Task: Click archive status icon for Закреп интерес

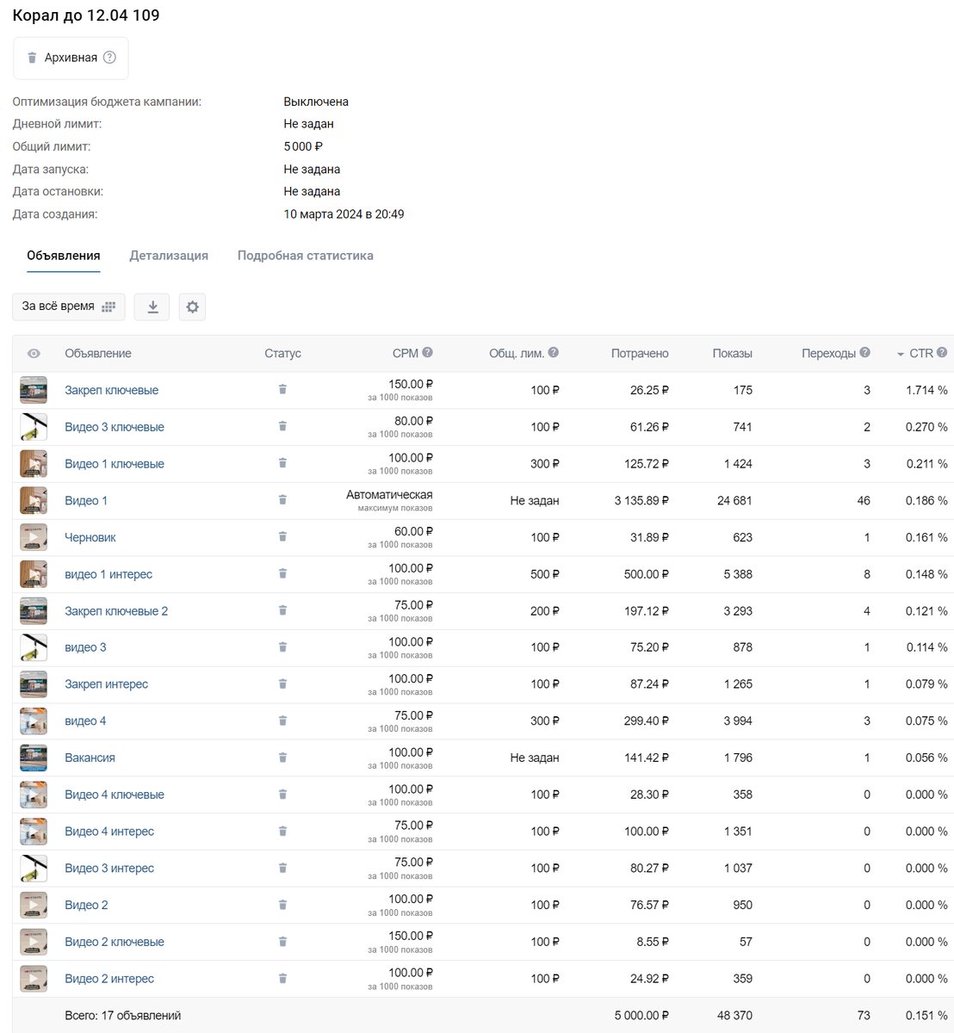Action: click(282, 684)
